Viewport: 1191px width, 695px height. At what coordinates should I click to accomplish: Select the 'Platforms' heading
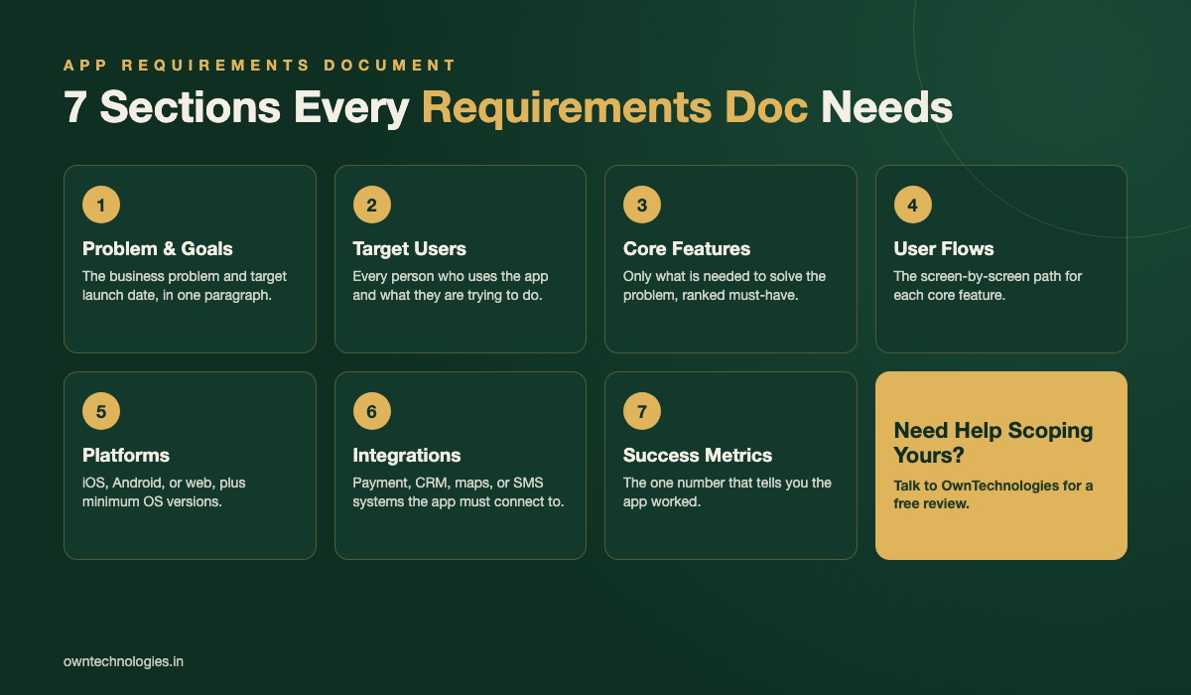pyautogui.click(x=126, y=455)
